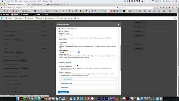Image resolution: width=179 pixels, height=101 pixels.
Task: Open the Bookmarks menu in menu bar
Action: [33, 1]
